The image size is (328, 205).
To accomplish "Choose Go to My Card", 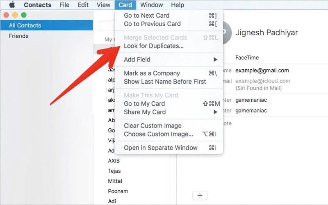I will tap(144, 104).
